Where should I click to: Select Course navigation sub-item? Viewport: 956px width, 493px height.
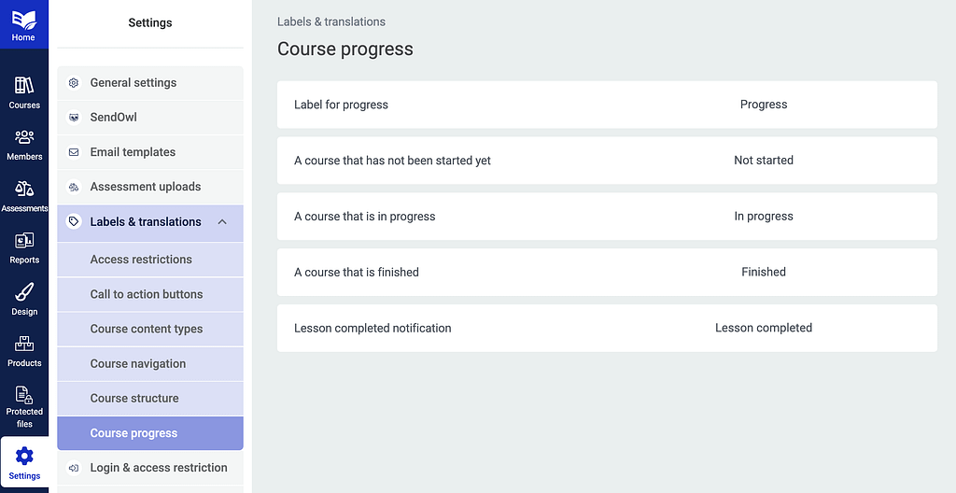(x=150, y=363)
